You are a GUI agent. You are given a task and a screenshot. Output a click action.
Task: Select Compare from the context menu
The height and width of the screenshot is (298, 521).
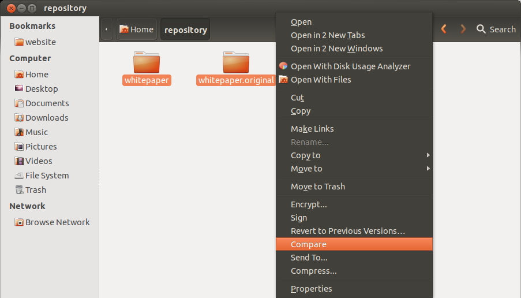354,244
